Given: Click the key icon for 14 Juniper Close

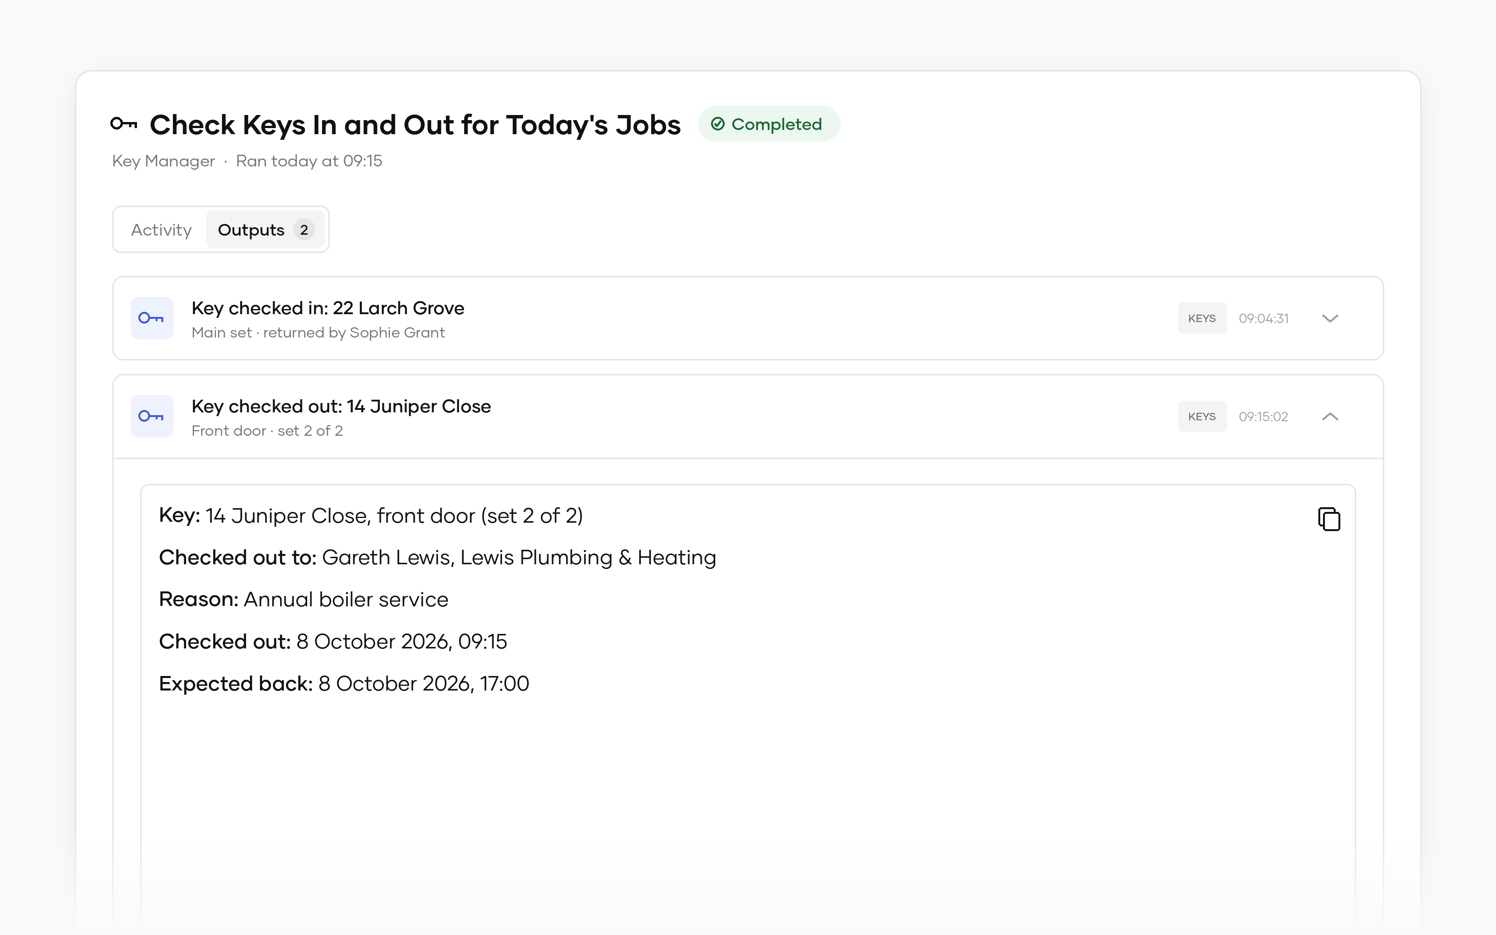Looking at the screenshot, I should [151, 416].
